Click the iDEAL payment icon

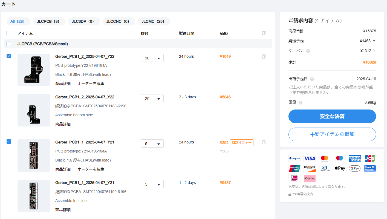click(x=294, y=178)
